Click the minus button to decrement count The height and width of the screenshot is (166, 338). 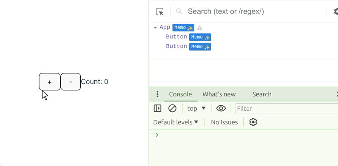pos(71,82)
